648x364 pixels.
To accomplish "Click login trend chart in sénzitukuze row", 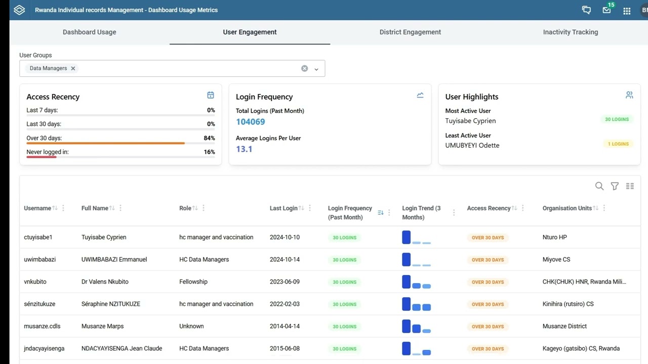I will coord(417,304).
